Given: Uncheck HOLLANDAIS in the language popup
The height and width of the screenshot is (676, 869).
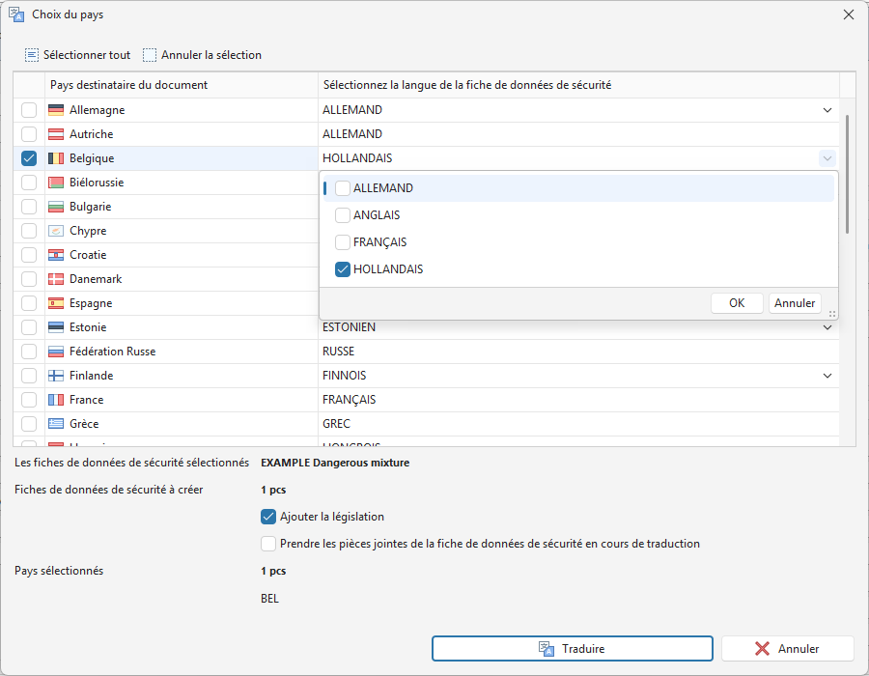Looking at the screenshot, I should pyautogui.click(x=343, y=269).
